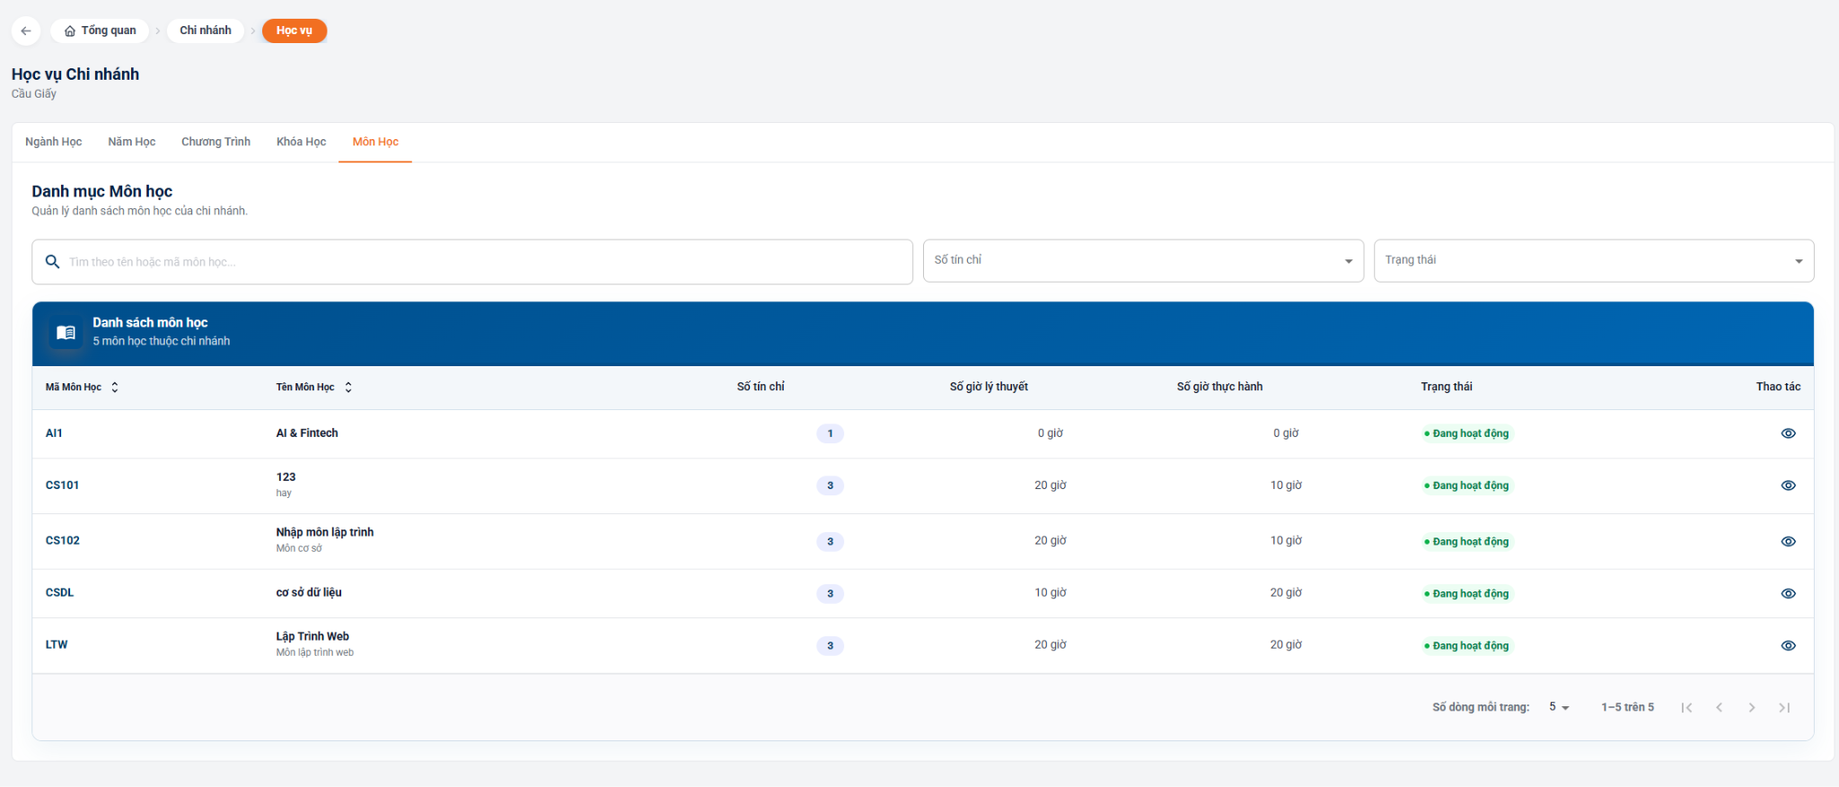Switch to Khóa Học tab
The image size is (1839, 787).
[301, 142]
